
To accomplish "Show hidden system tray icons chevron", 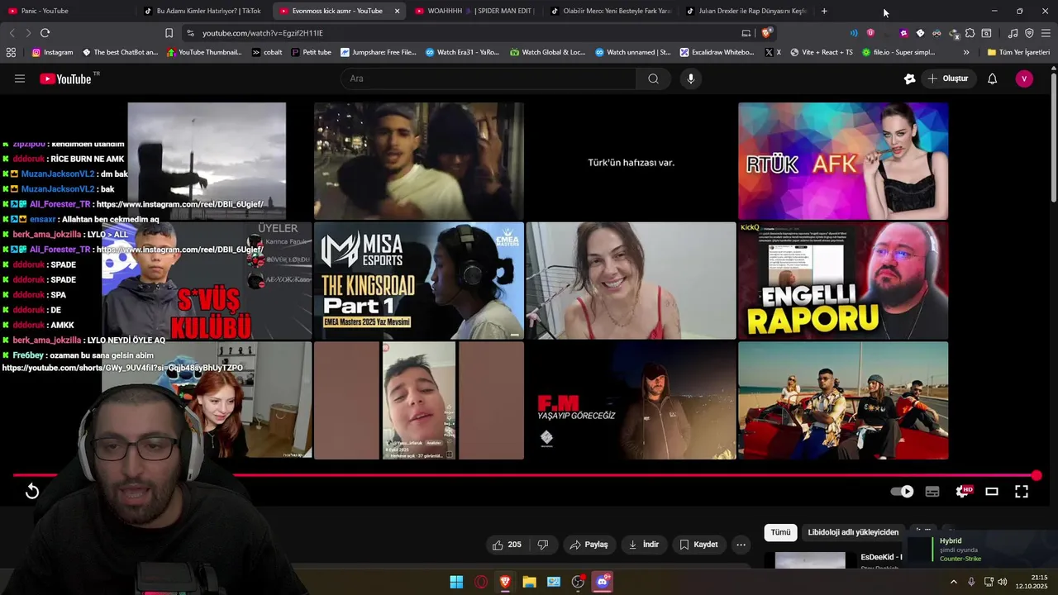I will coord(953,582).
